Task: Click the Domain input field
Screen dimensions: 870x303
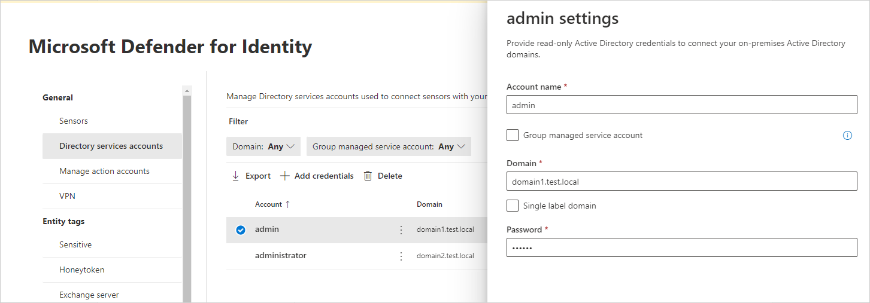Action: (x=682, y=181)
